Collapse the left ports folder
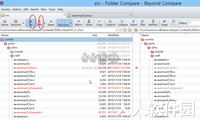The height and width of the screenshot is (120, 200). 6,44
